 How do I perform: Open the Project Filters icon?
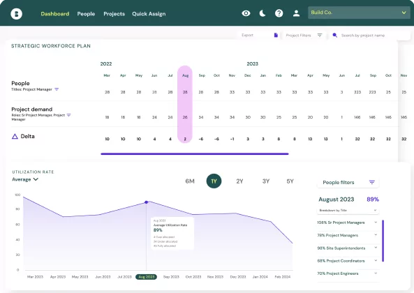320,35
